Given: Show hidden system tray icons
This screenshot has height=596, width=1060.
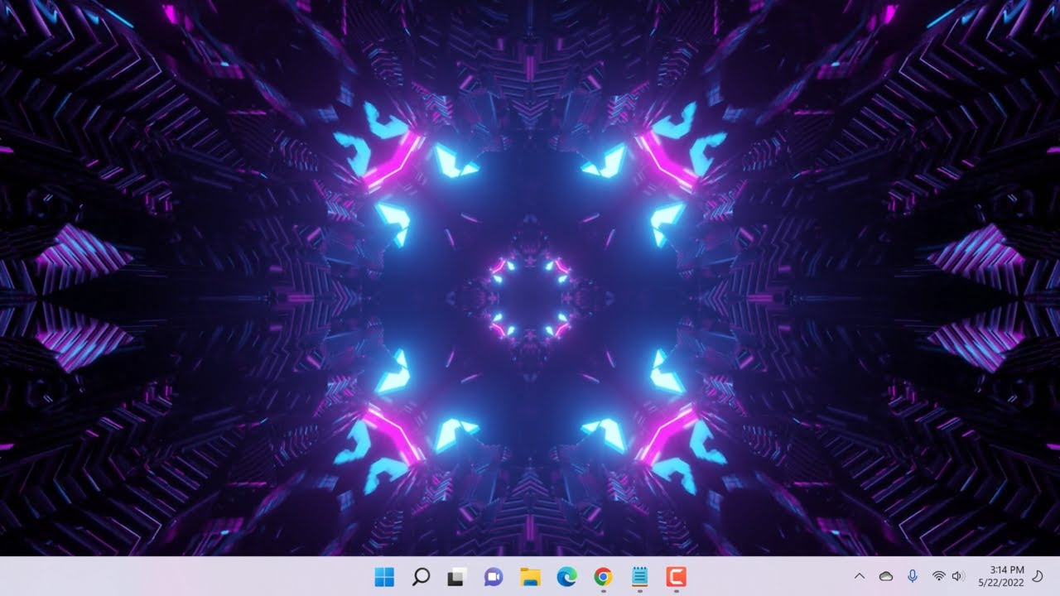Looking at the screenshot, I should coord(860,576).
